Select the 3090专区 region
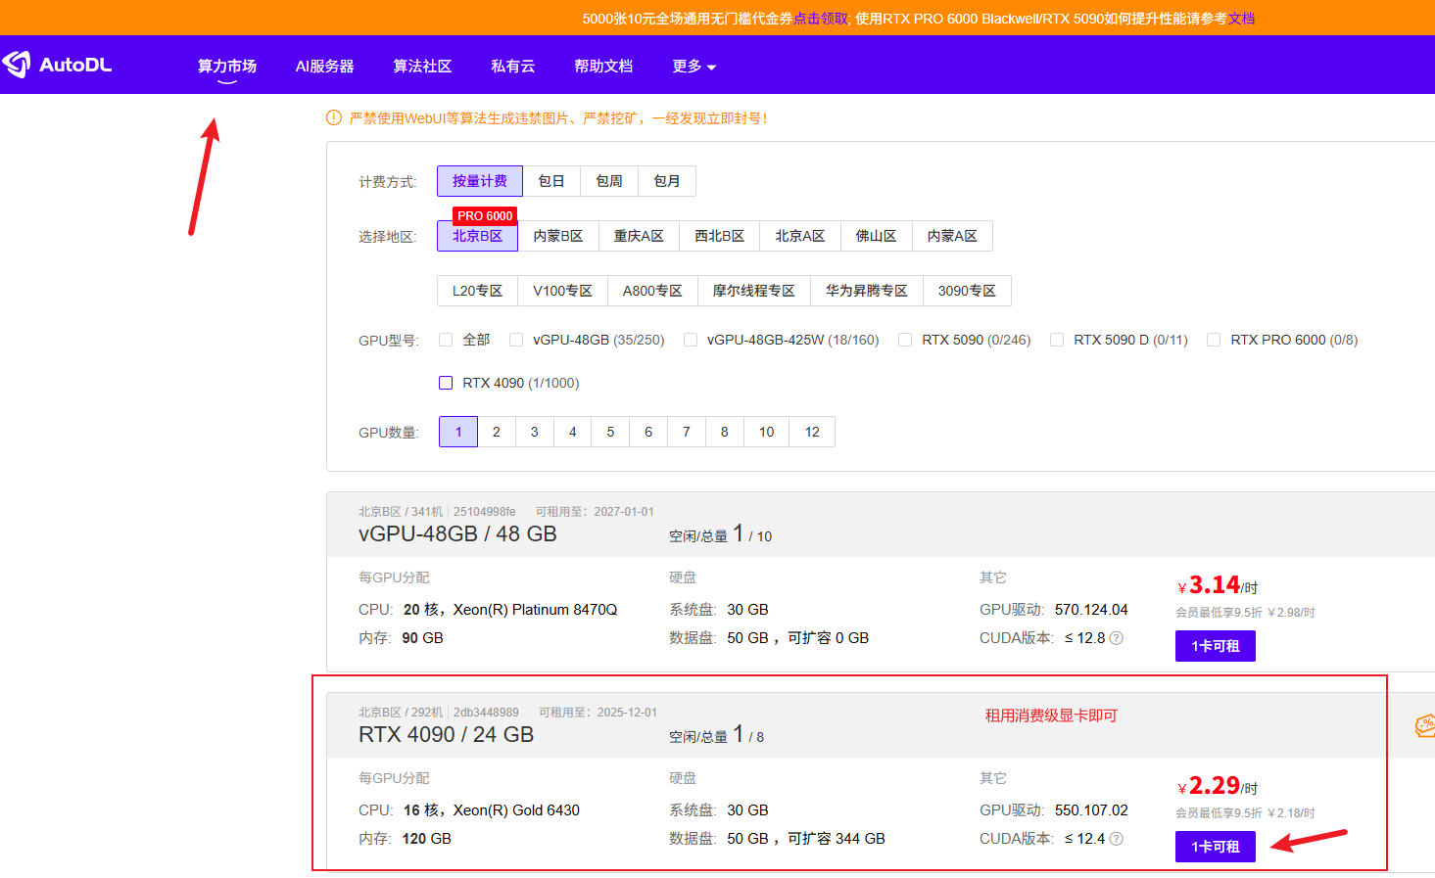 pyautogui.click(x=967, y=291)
